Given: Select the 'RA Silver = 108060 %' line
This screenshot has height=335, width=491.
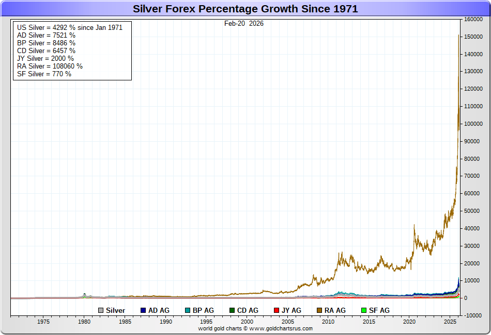Looking at the screenshot, I should click(50, 66).
